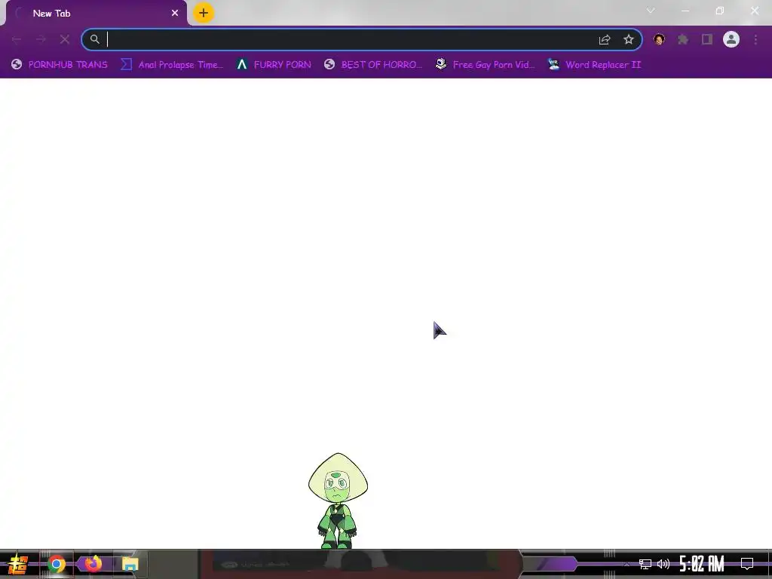
Task: Open network status tray icon
Action: pyautogui.click(x=645, y=564)
